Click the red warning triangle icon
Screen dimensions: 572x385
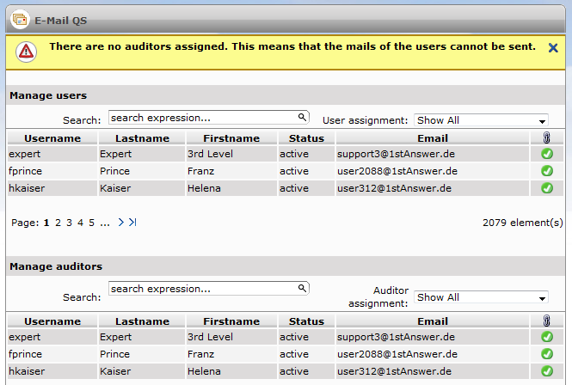pyautogui.click(x=26, y=51)
